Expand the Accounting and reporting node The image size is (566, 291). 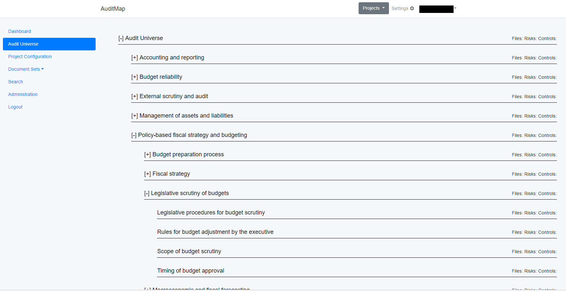click(134, 58)
